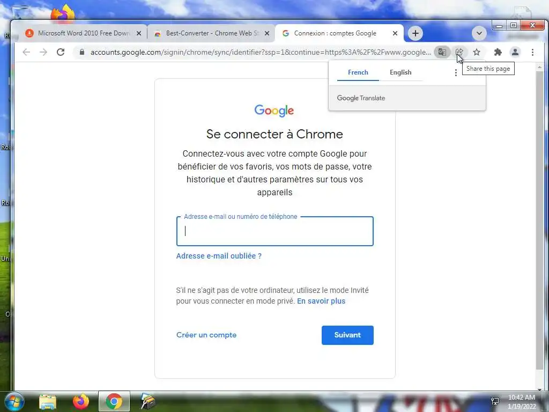Click the Se connecter à Chrome heading
549x412 pixels.
274,134
